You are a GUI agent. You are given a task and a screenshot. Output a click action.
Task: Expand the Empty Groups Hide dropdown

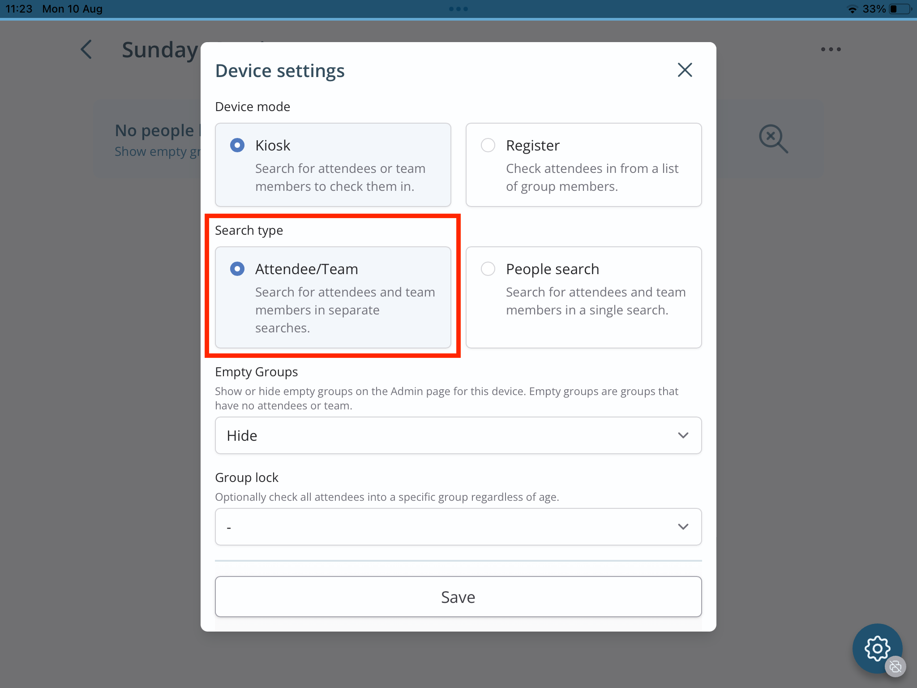458,435
